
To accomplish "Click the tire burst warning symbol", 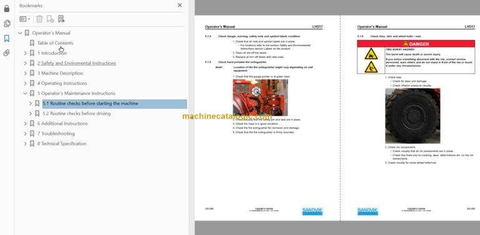I will (x=371, y=54).
